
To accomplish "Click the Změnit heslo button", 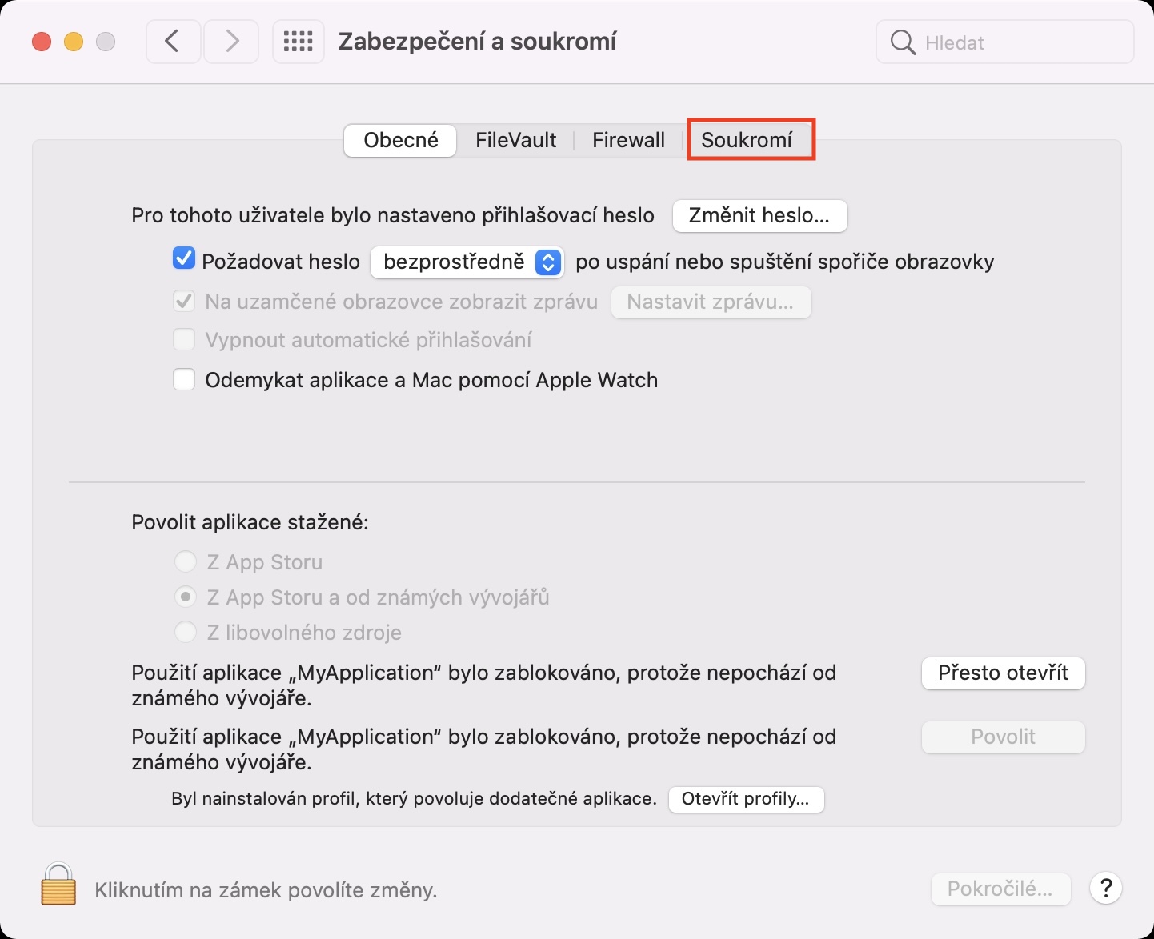I will click(759, 215).
